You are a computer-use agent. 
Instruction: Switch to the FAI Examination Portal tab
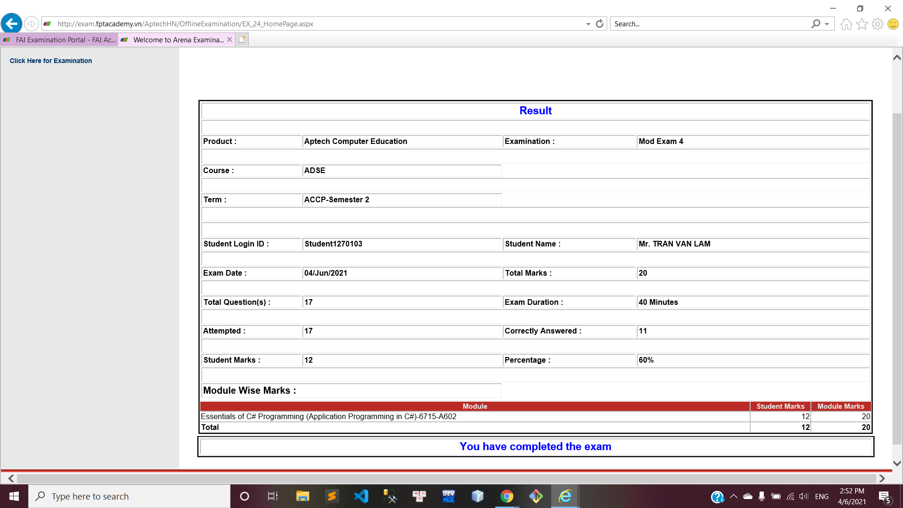click(59, 40)
